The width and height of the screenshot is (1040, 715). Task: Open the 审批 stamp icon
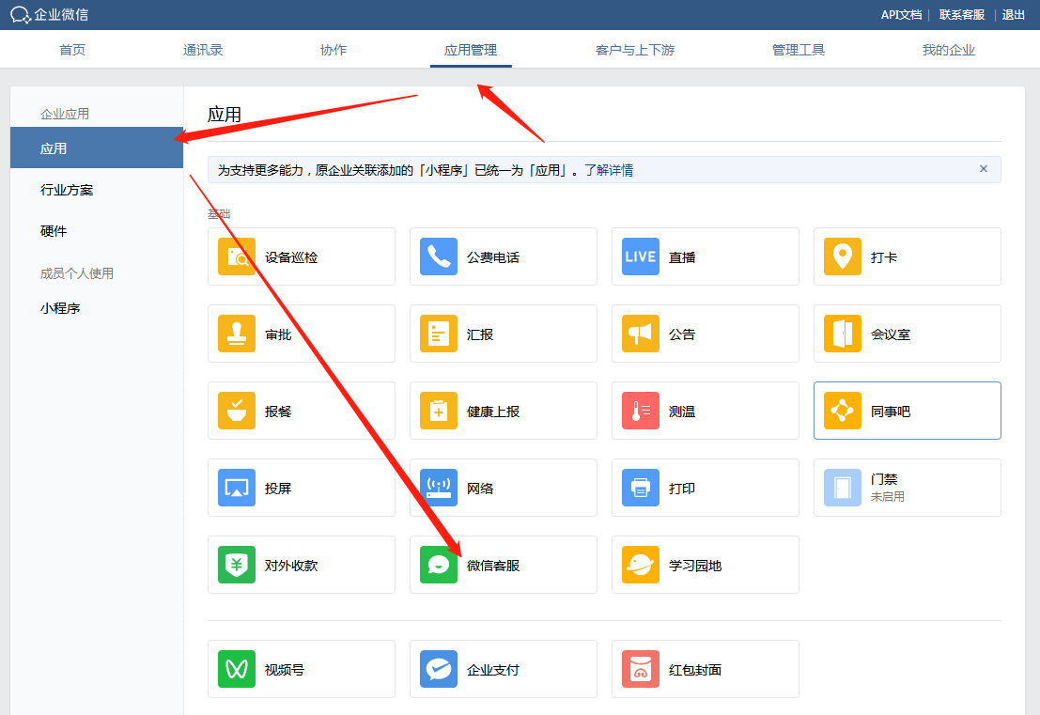coord(237,334)
